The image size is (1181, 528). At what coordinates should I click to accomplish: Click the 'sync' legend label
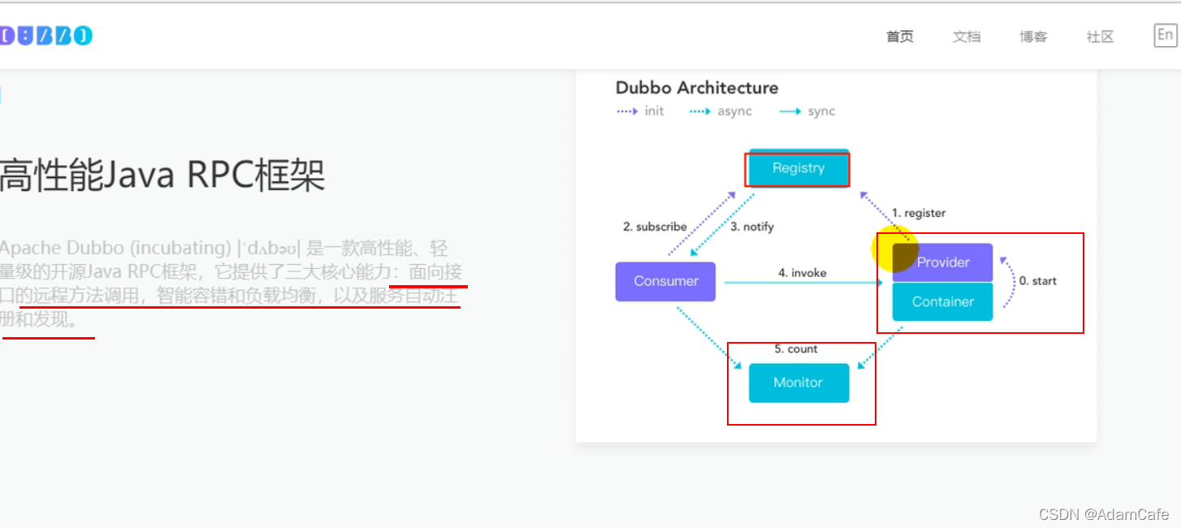tap(821, 111)
